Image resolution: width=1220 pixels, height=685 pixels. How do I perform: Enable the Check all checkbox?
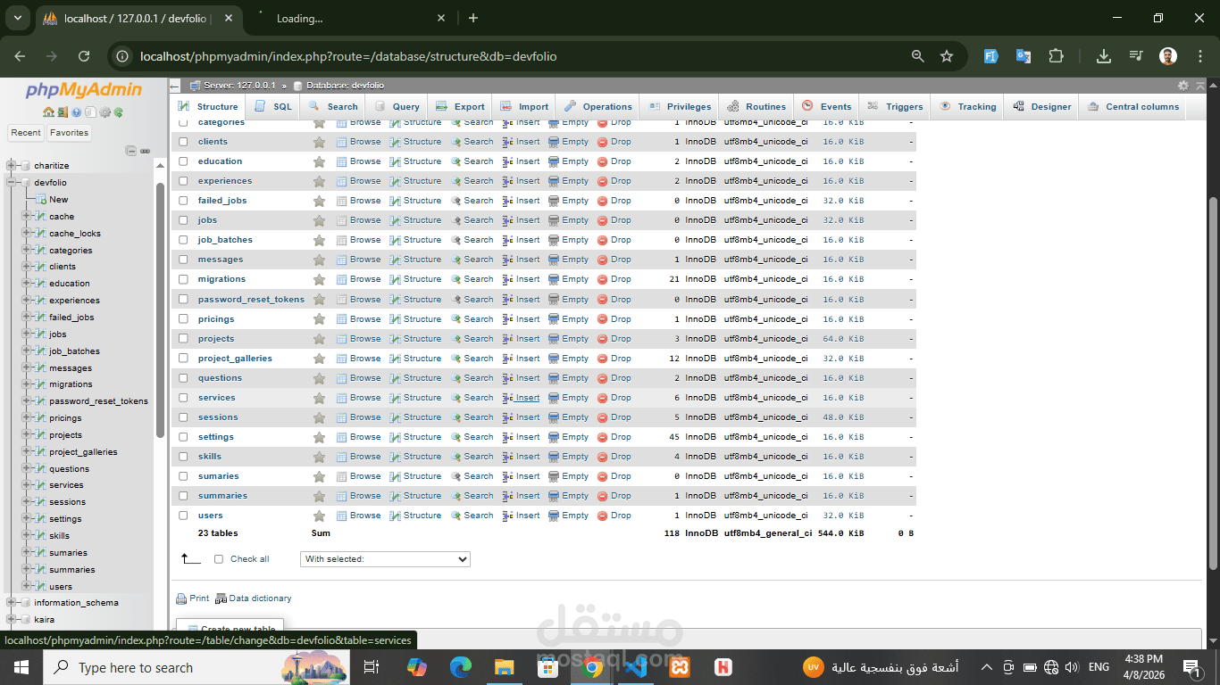(219, 559)
